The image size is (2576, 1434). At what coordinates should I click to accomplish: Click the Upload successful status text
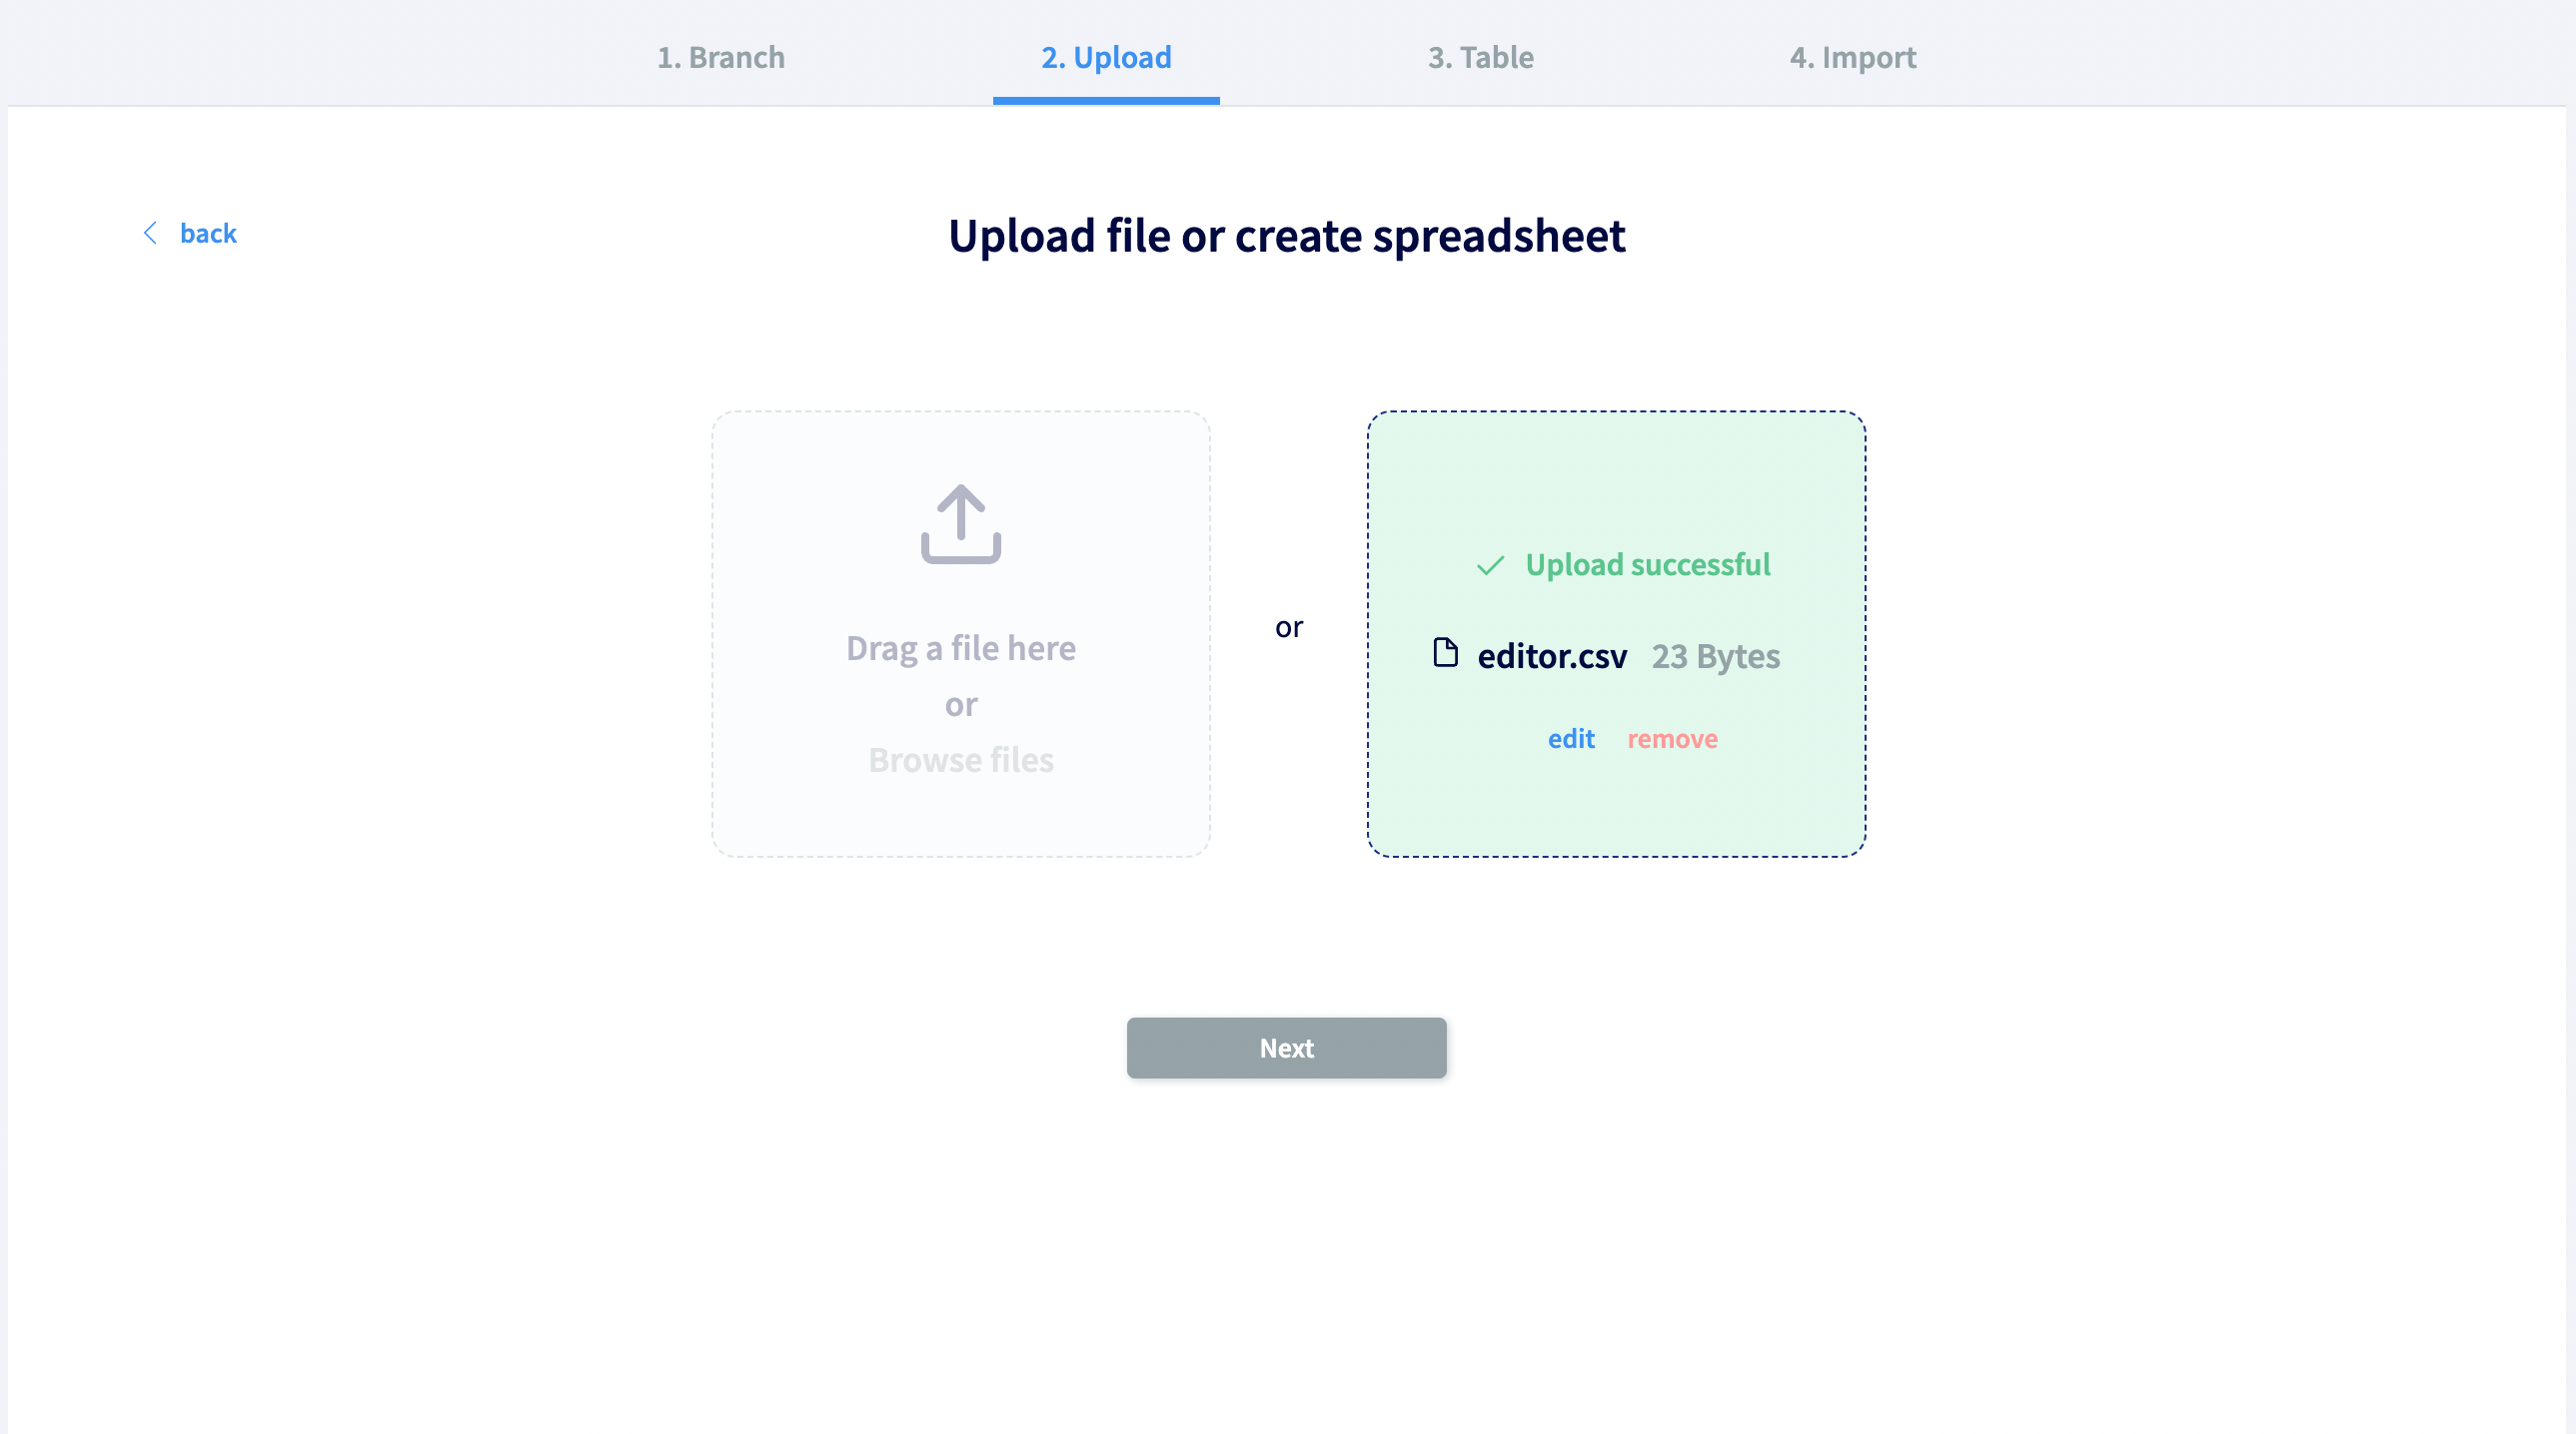coord(1648,563)
